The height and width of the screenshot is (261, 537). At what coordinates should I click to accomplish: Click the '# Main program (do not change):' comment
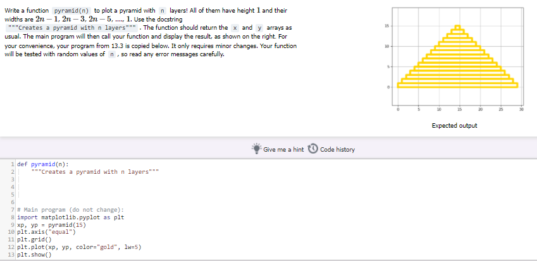[x=70, y=210]
